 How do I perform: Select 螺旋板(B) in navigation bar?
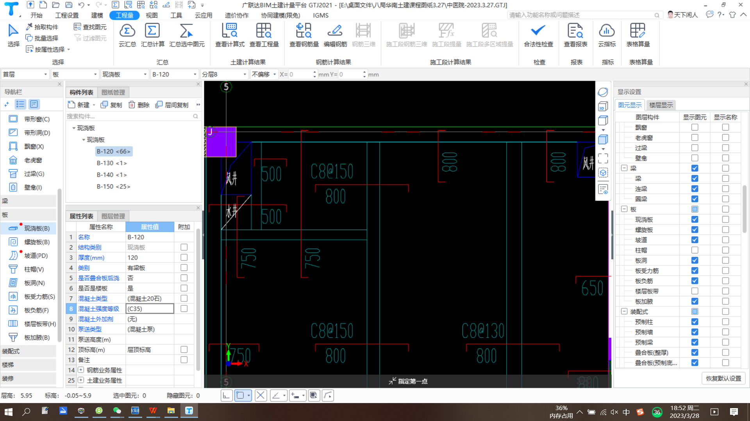tap(30, 242)
